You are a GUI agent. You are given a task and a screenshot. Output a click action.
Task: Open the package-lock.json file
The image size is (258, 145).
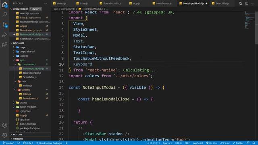pyautogui.click(x=30, y=128)
